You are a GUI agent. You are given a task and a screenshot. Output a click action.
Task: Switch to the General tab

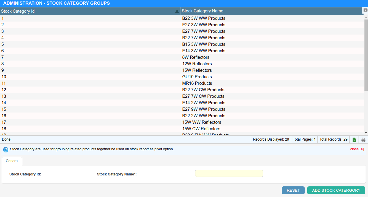tap(12, 161)
